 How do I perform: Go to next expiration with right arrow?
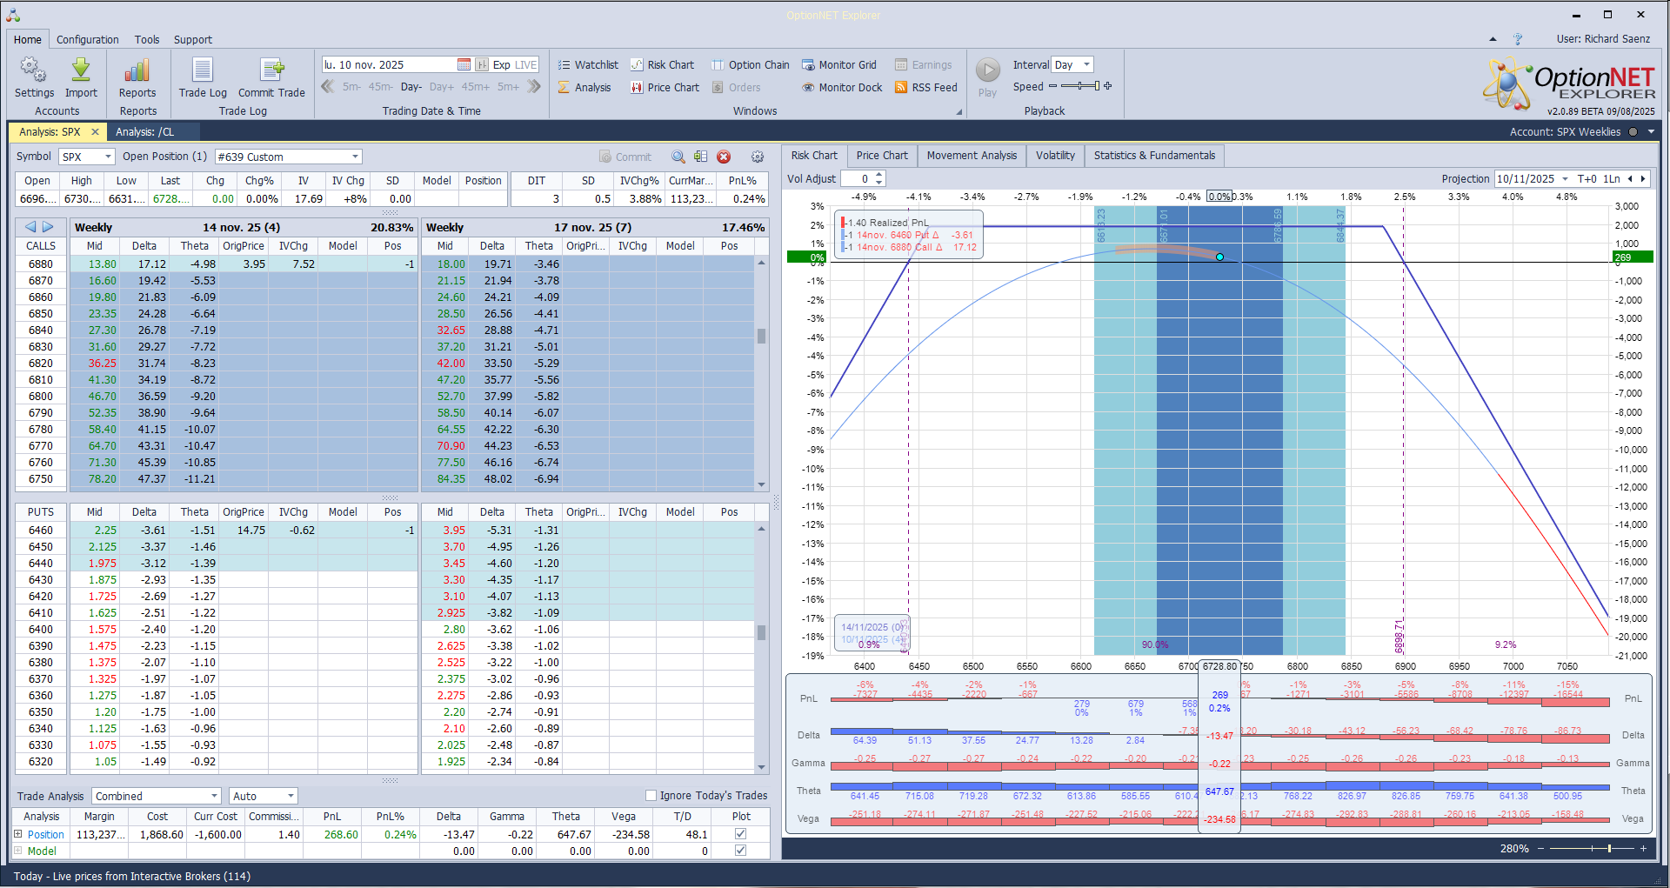pyautogui.click(x=48, y=227)
